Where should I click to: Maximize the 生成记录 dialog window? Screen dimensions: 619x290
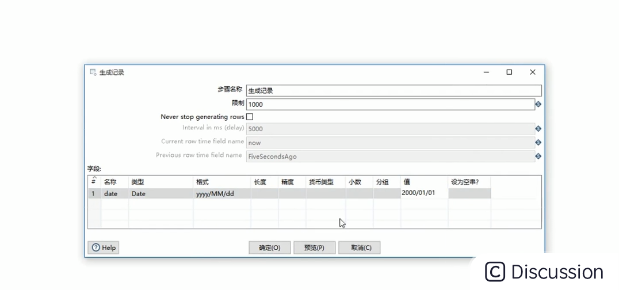[x=509, y=72]
